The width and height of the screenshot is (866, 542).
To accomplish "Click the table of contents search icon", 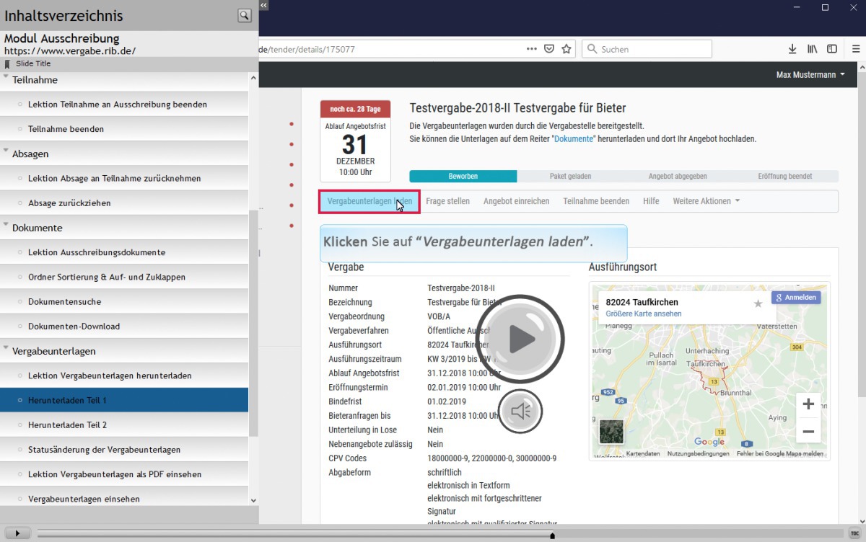I will coord(244,15).
